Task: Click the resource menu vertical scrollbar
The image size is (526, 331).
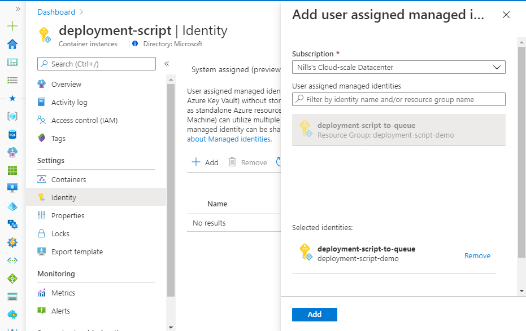Action: (171, 191)
